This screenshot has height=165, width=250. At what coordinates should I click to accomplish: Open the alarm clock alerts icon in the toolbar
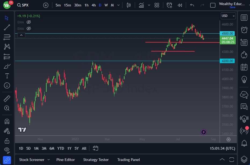click(169, 5)
